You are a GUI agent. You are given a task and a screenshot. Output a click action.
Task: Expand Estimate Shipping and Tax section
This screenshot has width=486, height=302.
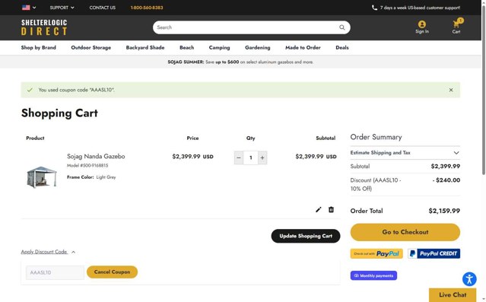[x=405, y=153]
